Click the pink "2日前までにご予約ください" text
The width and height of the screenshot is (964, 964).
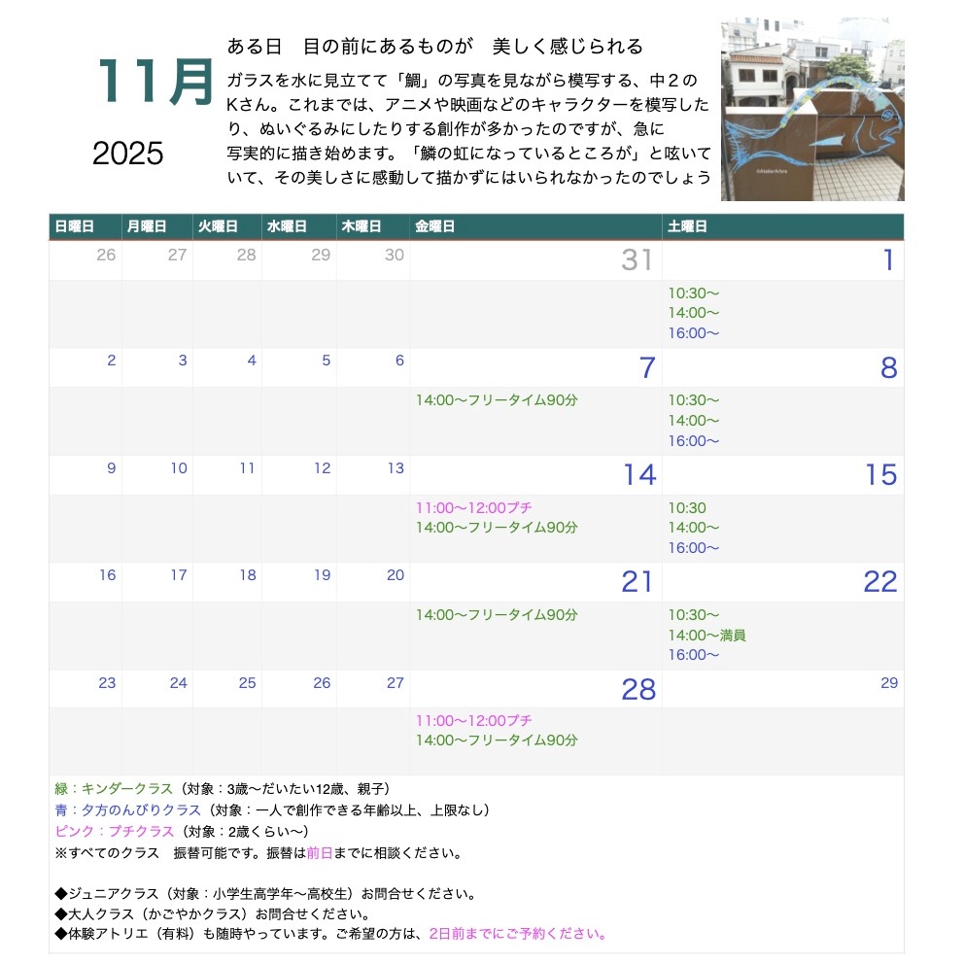(x=518, y=934)
